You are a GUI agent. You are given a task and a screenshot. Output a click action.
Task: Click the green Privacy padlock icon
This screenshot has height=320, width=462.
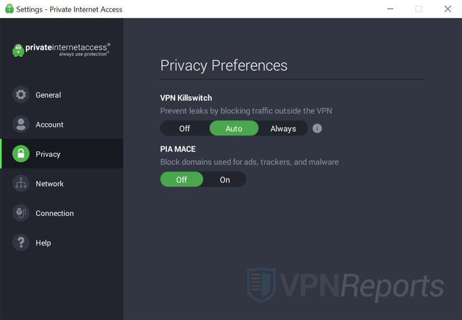tap(21, 154)
